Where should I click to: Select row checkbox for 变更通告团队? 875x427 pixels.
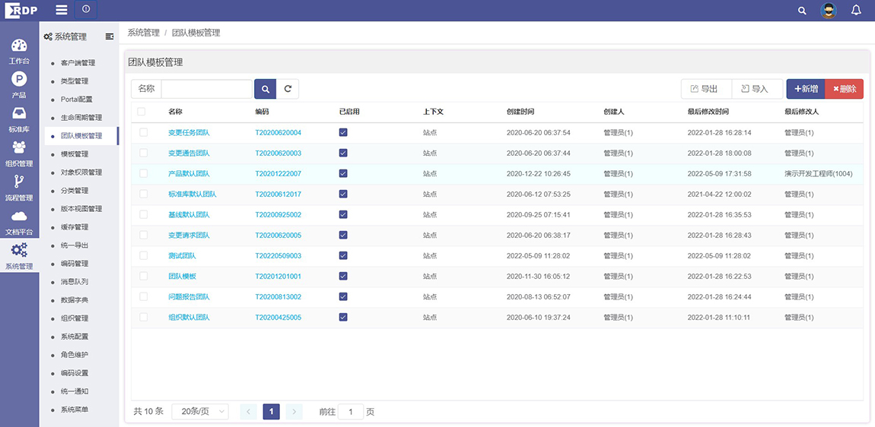click(143, 153)
